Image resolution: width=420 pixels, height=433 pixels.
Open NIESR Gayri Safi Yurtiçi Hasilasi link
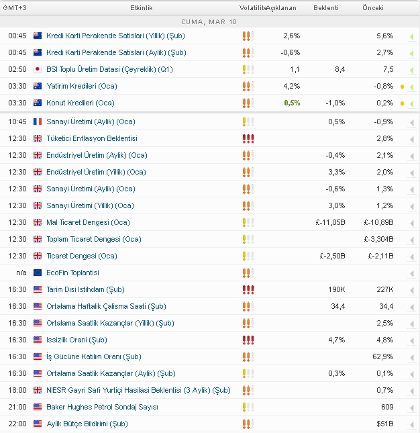click(138, 390)
